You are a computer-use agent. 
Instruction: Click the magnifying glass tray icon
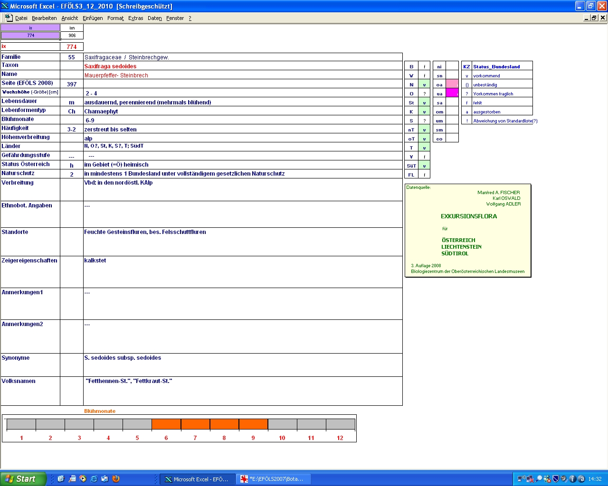point(539,479)
